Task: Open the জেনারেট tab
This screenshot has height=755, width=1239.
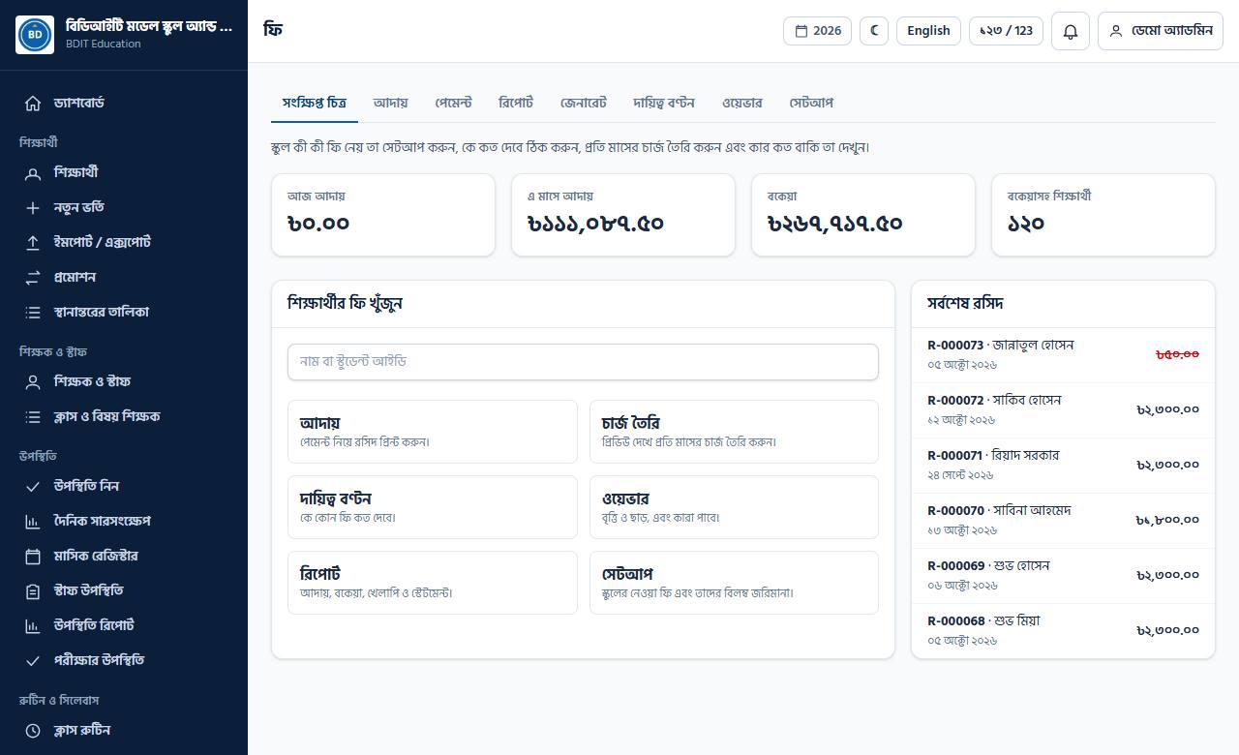Action: click(x=584, y=103)
